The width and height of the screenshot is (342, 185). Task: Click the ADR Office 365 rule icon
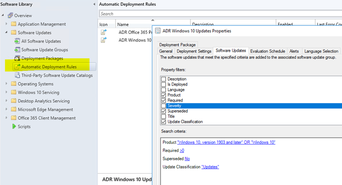point(104,32)
